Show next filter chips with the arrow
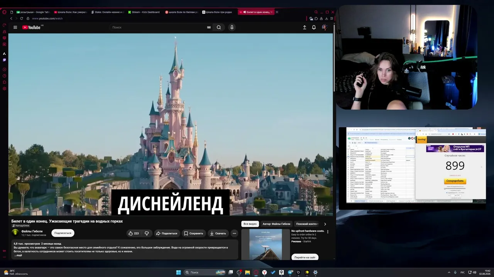The height and width of the screenshot is (277, 494). click(325, 224)
